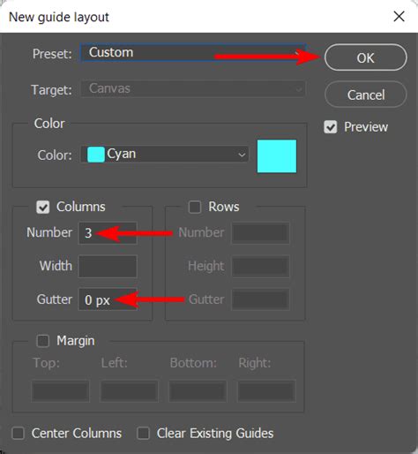This screenshot has height=454, width=418.
Task: Click the Rows Number input field
Action: [261, 233]
